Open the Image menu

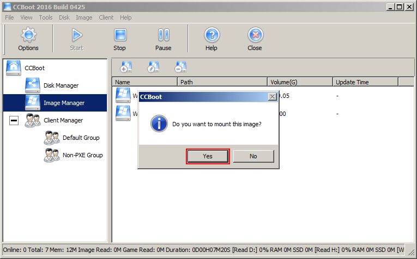[x=84, y=17]
